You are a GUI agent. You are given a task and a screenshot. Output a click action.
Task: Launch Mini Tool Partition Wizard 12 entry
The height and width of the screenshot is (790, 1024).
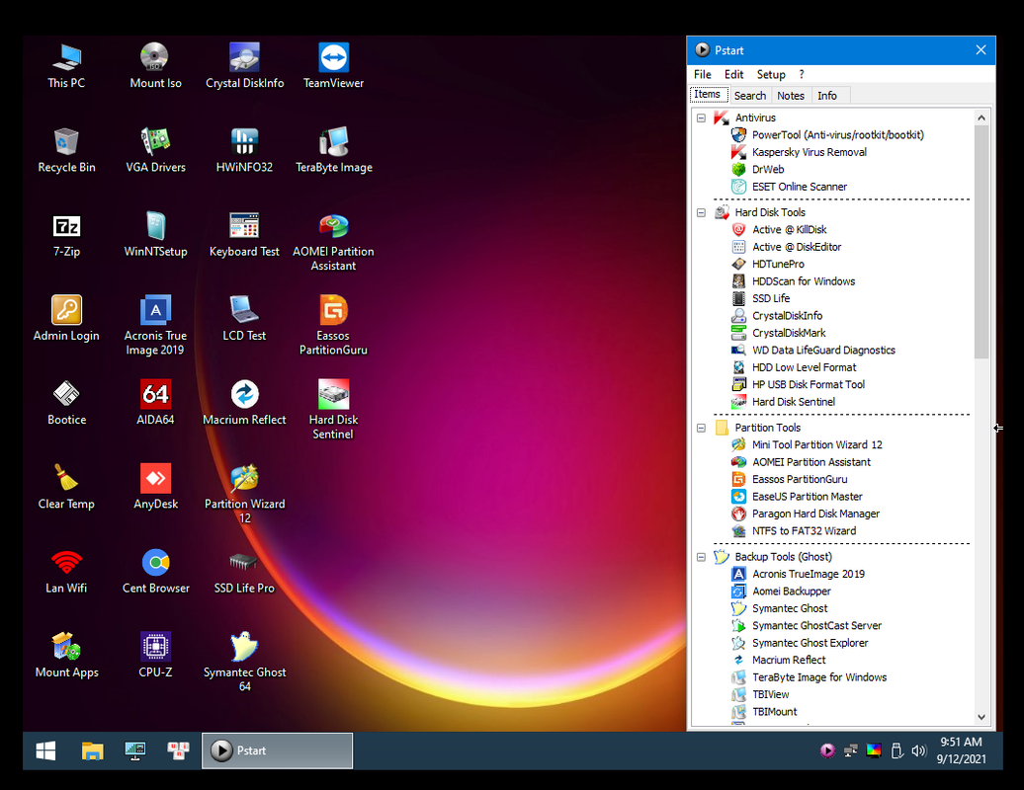[808, 445]
